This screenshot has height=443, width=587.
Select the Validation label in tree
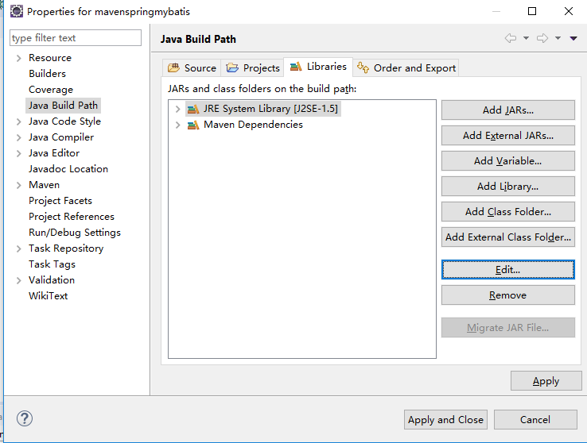(52, 280)
